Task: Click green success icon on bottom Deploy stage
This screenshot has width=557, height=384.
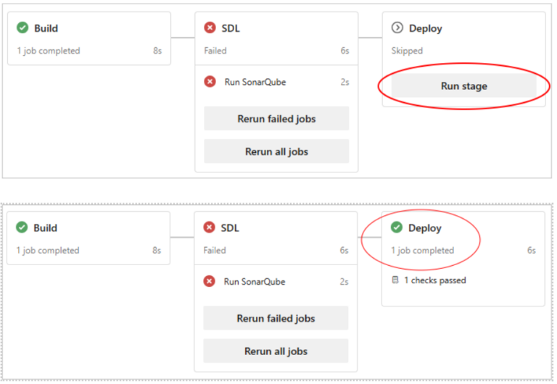Action: (397, 227)
